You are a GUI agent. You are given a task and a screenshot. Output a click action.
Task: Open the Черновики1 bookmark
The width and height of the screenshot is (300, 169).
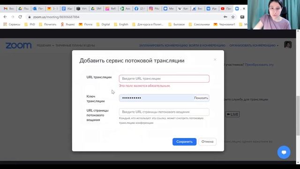[x=224, y=24]
